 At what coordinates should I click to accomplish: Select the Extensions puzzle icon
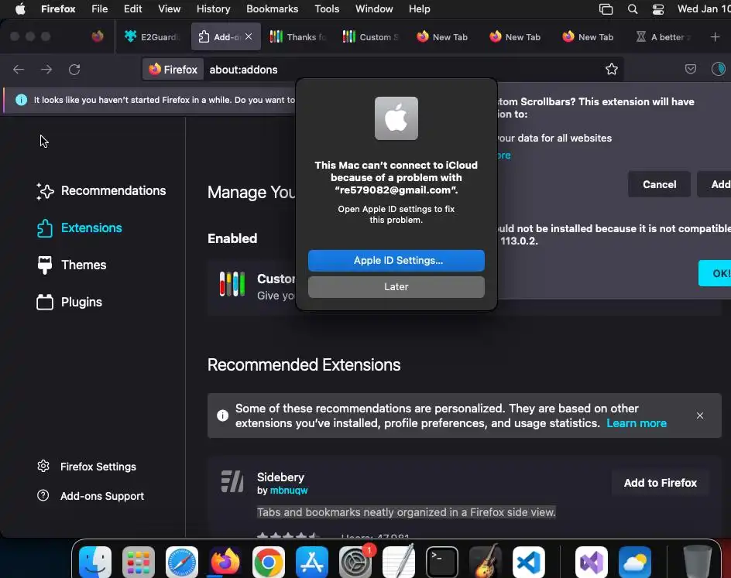45,227
